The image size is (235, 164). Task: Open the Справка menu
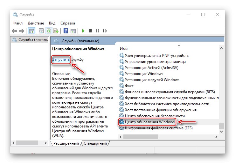pos(68,23)
